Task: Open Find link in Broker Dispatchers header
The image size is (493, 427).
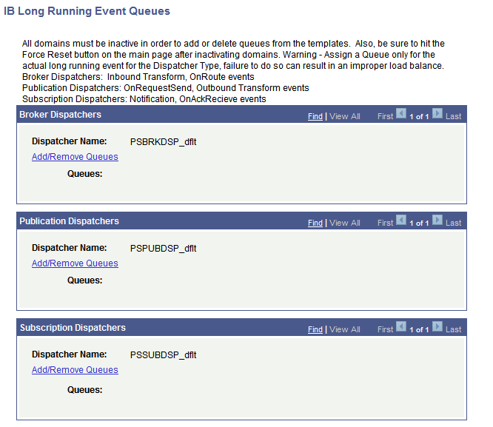Action: coord(315,116)
